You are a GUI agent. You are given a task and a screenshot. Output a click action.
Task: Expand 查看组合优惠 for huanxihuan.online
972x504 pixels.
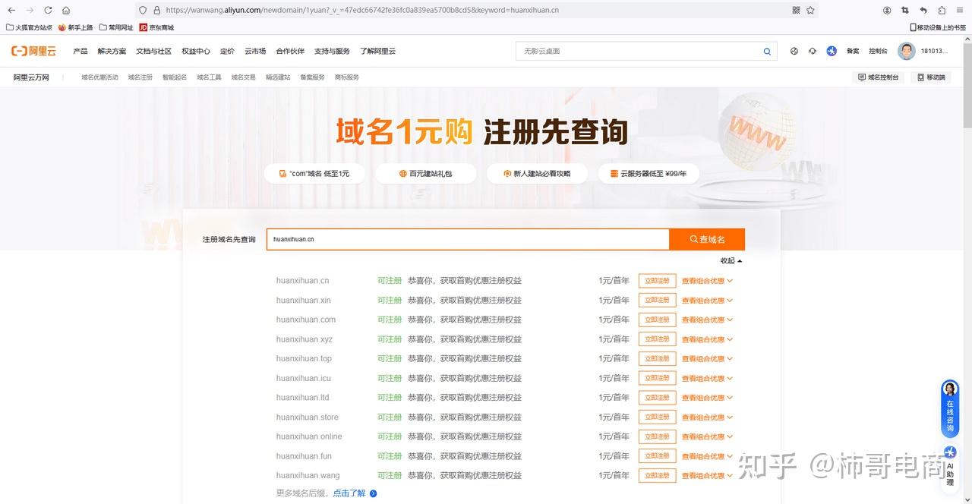point(707,436)
